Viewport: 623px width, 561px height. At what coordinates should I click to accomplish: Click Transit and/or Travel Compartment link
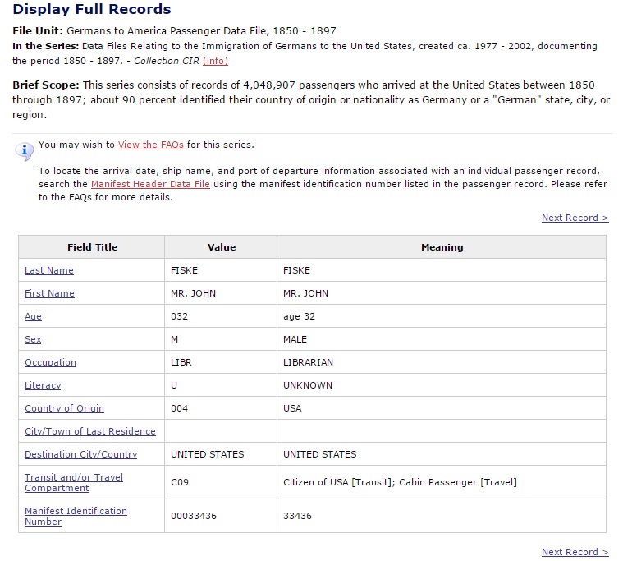73,482
